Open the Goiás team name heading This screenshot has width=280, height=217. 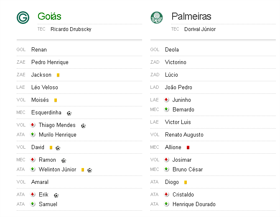click(49, 16)
